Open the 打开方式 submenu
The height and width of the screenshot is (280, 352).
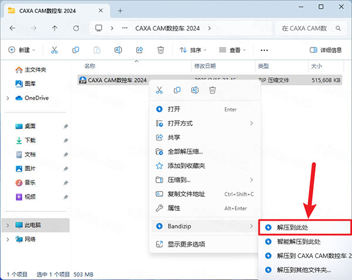pos(205,123)
